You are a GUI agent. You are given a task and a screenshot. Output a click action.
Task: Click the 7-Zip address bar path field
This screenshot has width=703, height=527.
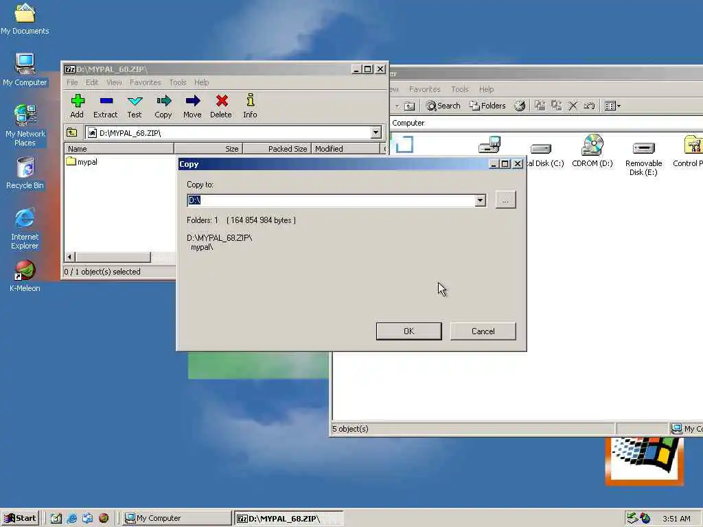click(228, 132)
